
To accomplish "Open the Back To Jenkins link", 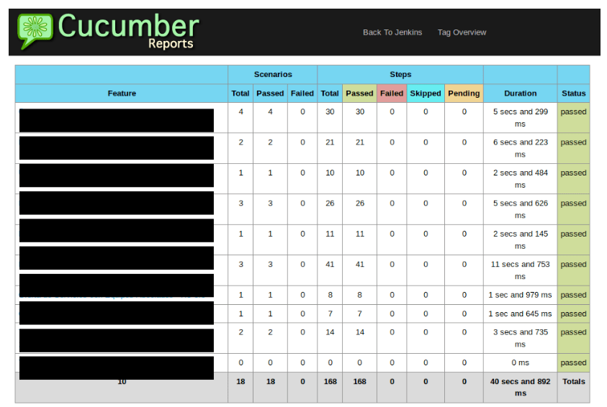I will pyautogui.click(x=392, y=32).
